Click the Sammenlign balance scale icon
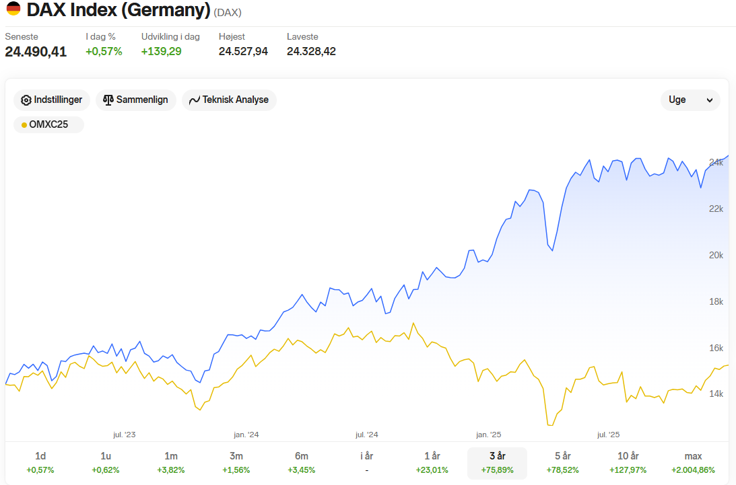Image resolution: width=736 pixels, height=485 pixels. pos(108,100)
